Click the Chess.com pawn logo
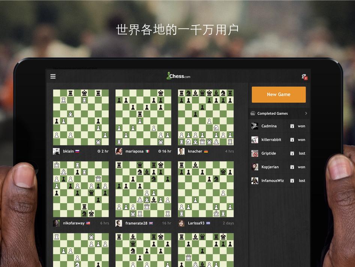This screenshot has height=267, width=355. click(x=169, y=75)
